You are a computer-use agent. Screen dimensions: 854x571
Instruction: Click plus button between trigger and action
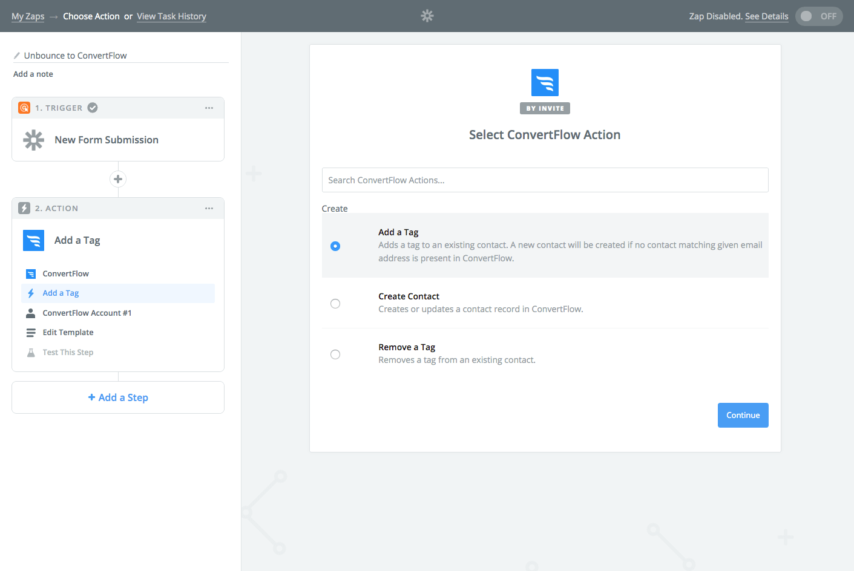118,179
